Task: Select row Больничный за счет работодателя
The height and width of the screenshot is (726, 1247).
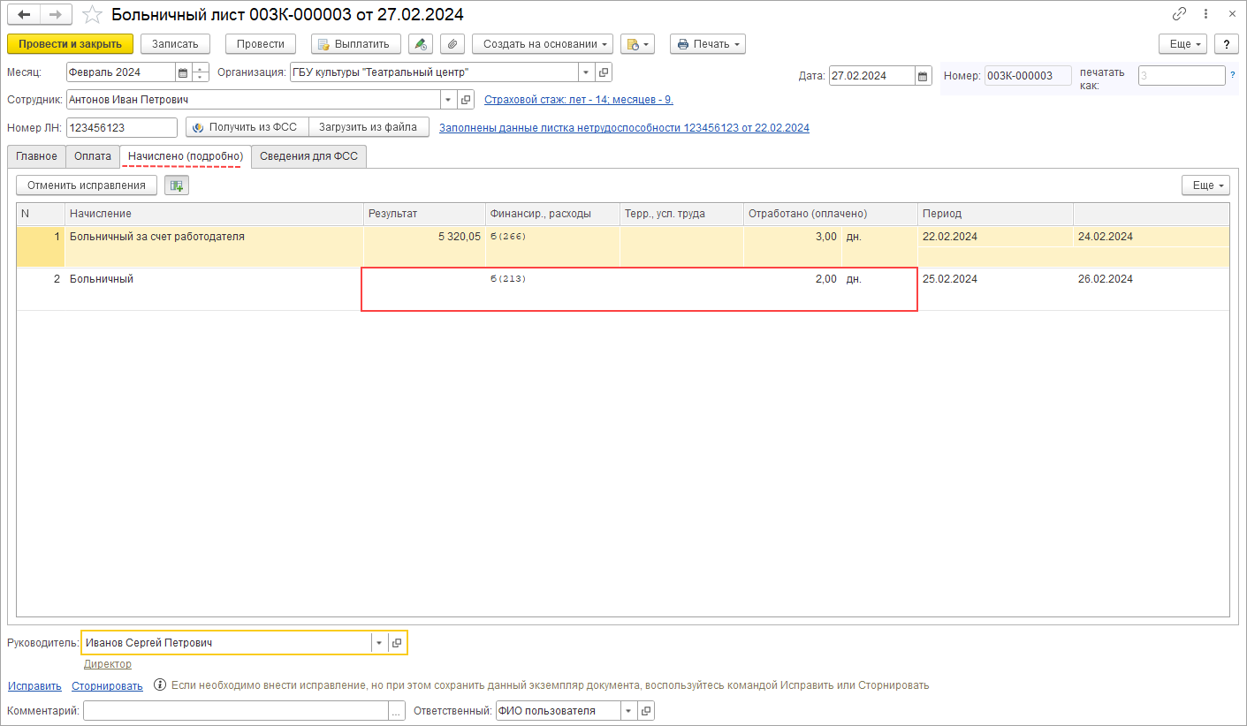Action: [623, 246]
